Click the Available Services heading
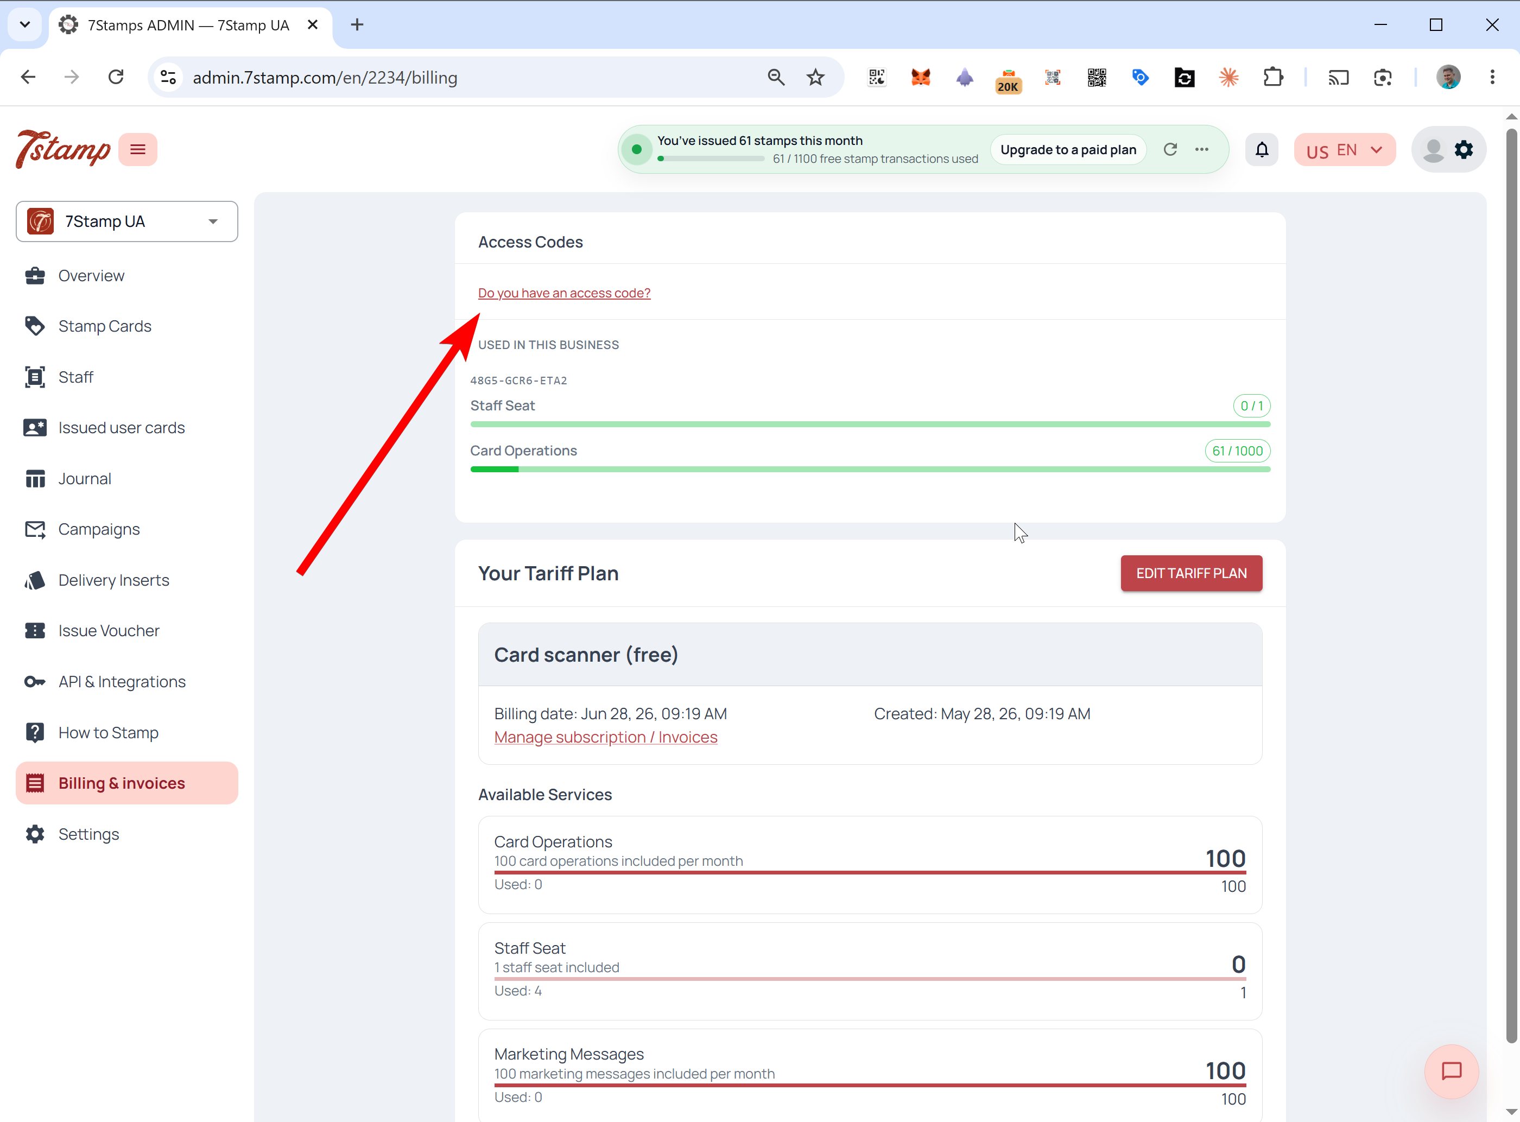Image resolution: width=1520 pixels, height=1122 pixels. (x=544, y=795)
